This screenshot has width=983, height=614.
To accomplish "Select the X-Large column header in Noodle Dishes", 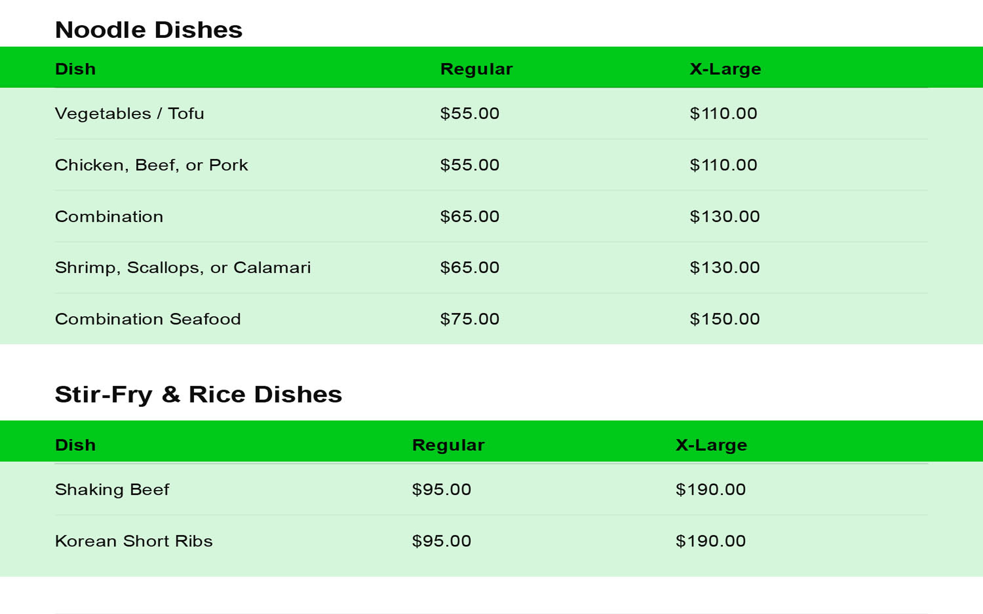I will (x=725, y=69).
